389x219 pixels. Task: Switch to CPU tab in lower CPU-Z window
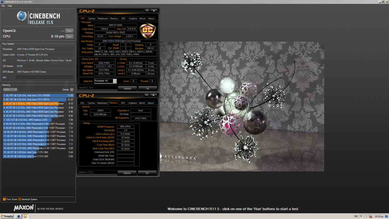tap(82, 103)
